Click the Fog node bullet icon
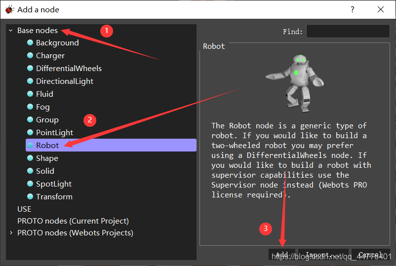The height and width of the screenshot is (266, 396). pos(30,107)
